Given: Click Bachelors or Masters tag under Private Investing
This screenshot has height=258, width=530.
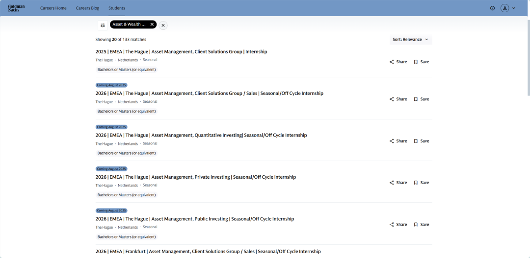Looking at the screenshot, I should point(127,195).
